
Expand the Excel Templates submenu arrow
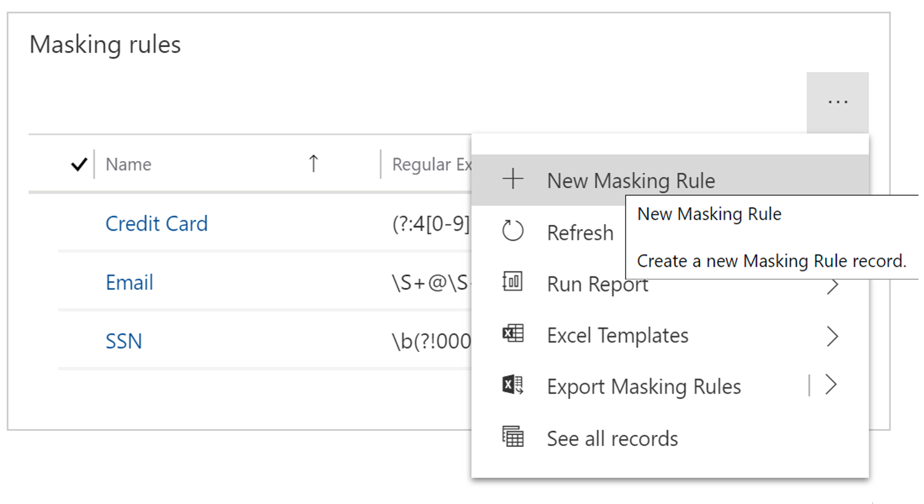[x=832, y=336]
